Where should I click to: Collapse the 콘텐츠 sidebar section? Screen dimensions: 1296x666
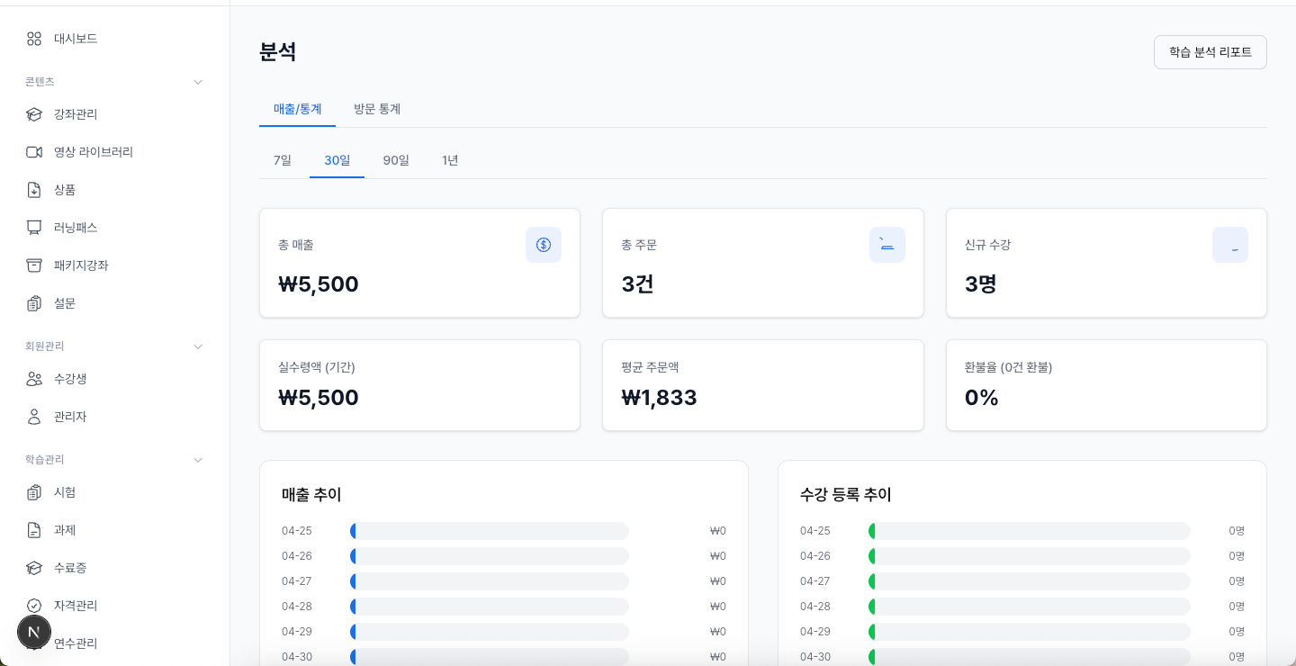tap(198, 82)
